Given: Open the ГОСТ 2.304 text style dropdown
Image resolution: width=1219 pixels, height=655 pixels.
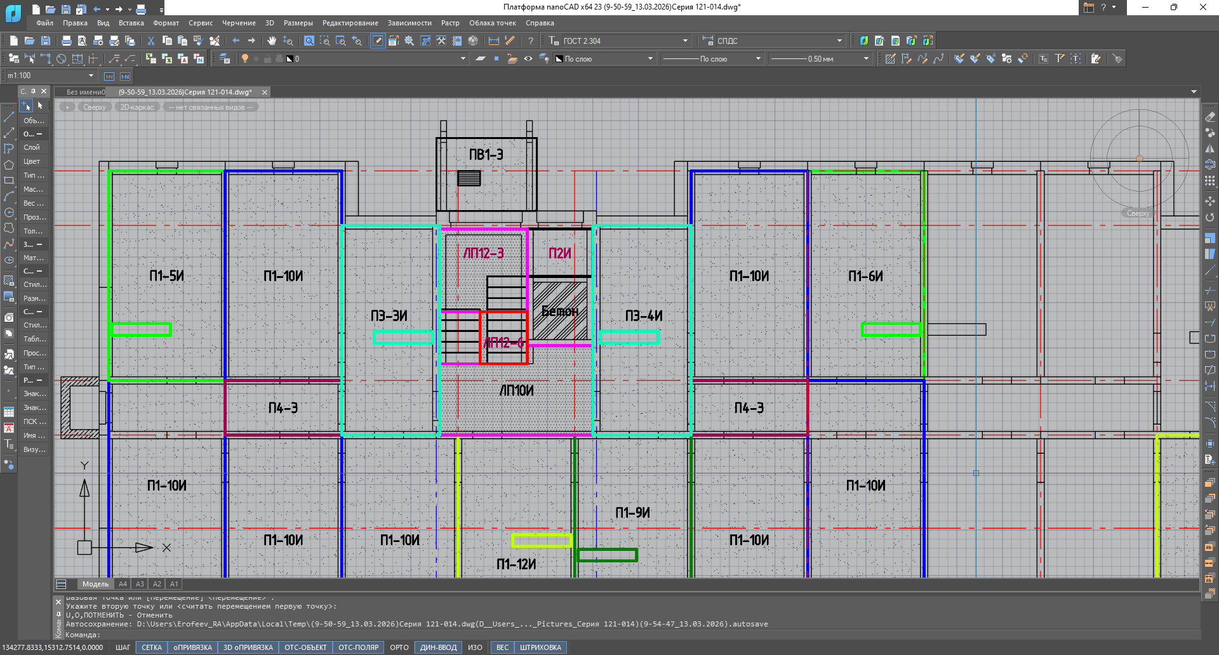Looking at the screenshot, I should (685, 41).
